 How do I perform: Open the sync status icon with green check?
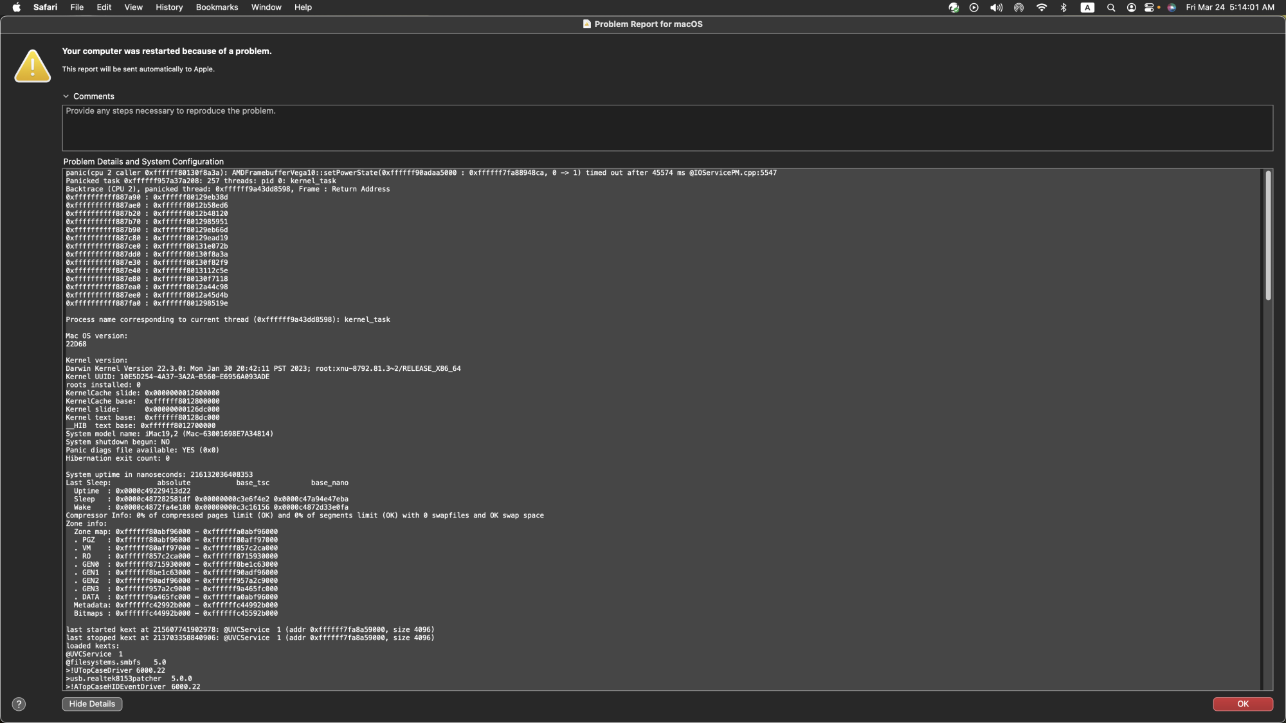tap(954, 8)
